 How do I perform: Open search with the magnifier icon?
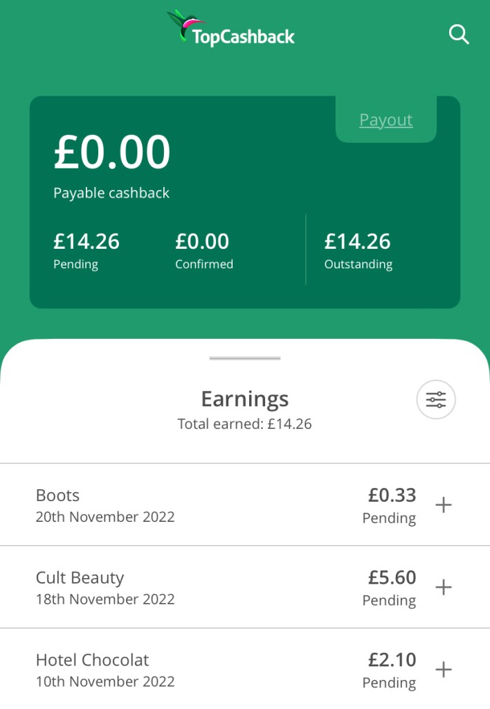[x=459, y=34]
